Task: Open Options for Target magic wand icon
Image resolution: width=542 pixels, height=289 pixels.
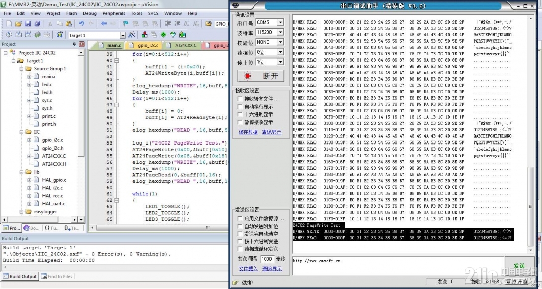Action: (x=131, y=35)
